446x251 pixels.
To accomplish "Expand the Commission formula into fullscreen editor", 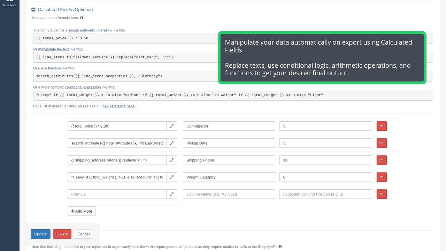I will [x=171, y=126].
